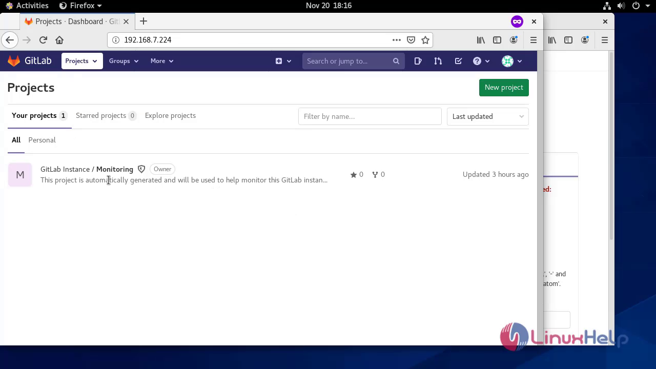656x369 pixels.
Task: Open the To-Do list icon
Action: pyautogui.click(x=458, y=61)
